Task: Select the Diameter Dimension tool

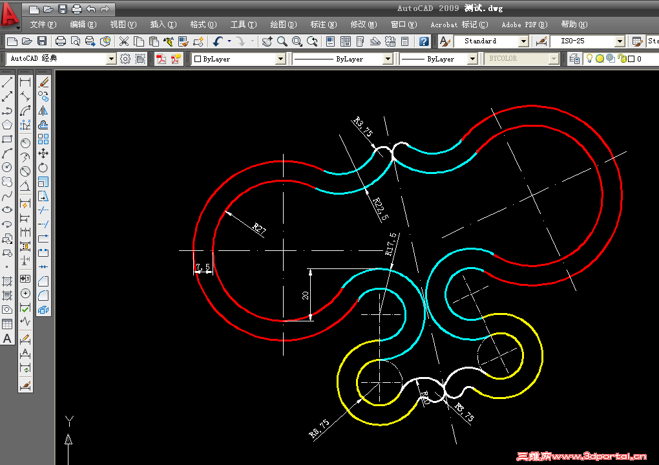Action: coord(25,171)
